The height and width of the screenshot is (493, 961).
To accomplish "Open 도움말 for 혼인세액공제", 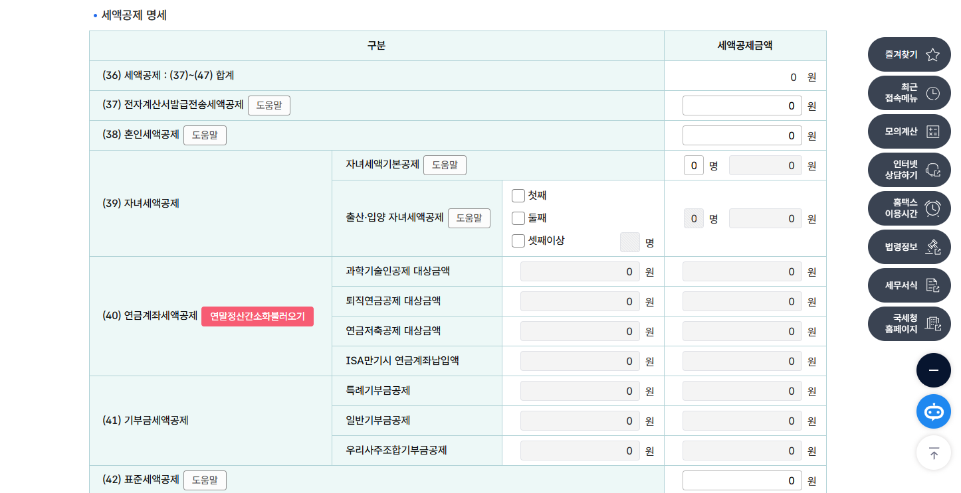I will (205, 135).
